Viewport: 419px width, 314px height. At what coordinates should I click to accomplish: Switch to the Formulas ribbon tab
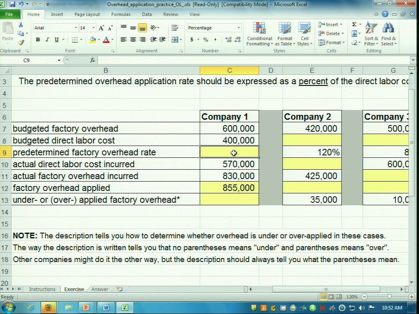click(121, 14)
